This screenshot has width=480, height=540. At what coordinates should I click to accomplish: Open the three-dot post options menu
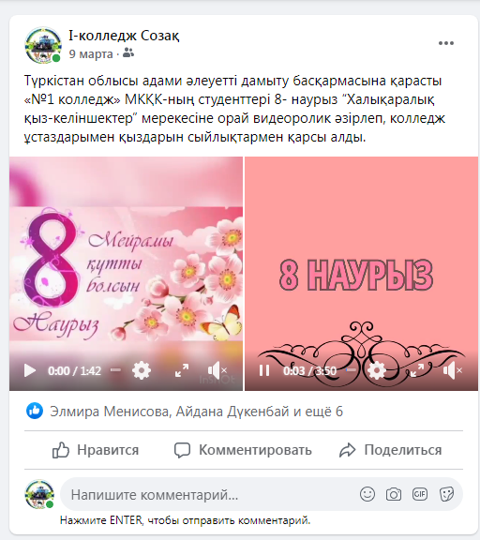pyautogui.click(x=446, y=43)
